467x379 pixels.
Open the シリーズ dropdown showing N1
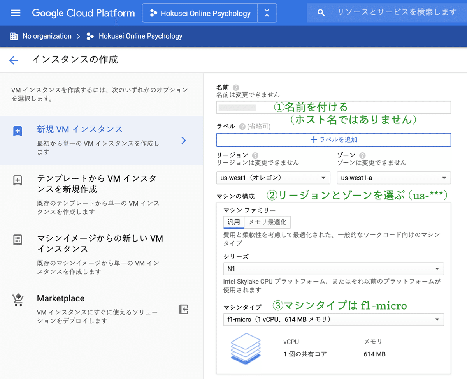coord(334,269)
